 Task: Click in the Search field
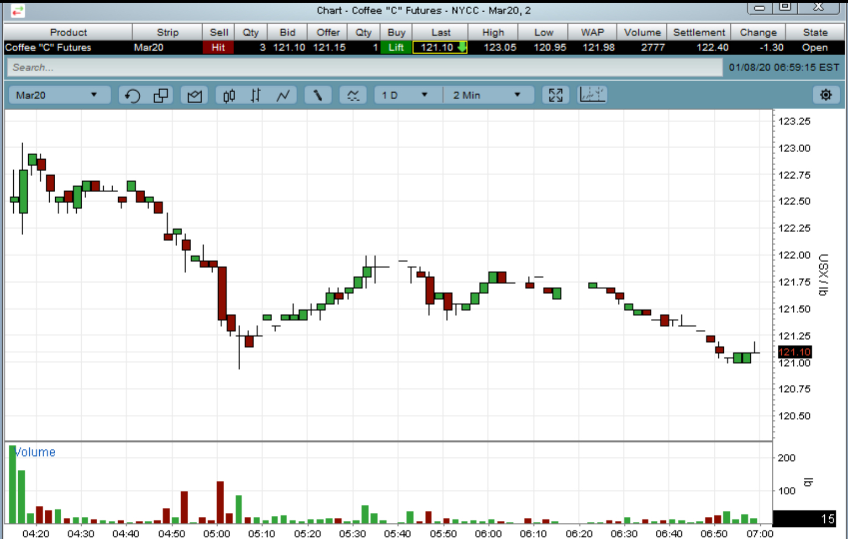click(x=364, y=67)
